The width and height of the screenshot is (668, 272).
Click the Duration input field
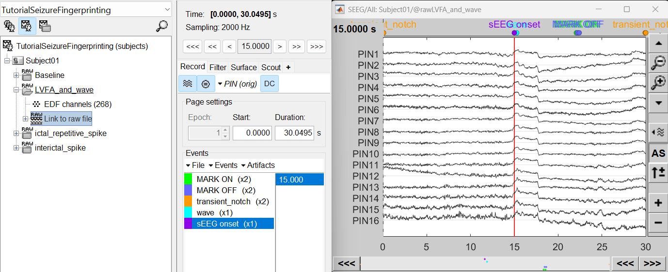(294, 133)
